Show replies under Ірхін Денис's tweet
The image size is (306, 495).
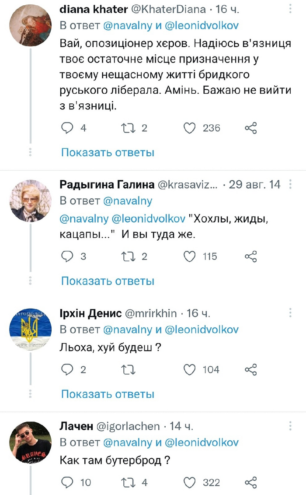point(108,394)
